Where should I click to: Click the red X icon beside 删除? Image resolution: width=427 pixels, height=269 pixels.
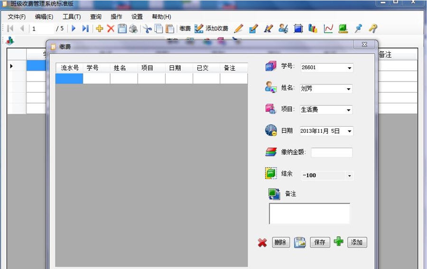pyautogui.click(x=262, y=242)
